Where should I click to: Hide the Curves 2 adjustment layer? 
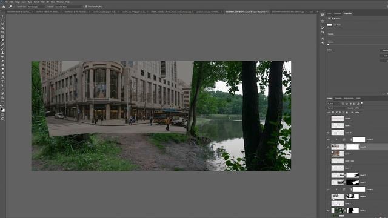tap(329, 140)
